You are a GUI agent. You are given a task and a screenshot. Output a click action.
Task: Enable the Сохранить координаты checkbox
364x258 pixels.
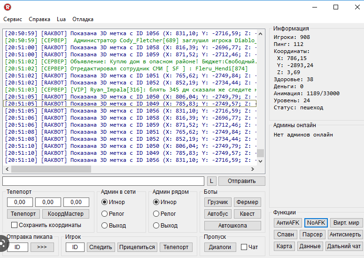[15, 225]
